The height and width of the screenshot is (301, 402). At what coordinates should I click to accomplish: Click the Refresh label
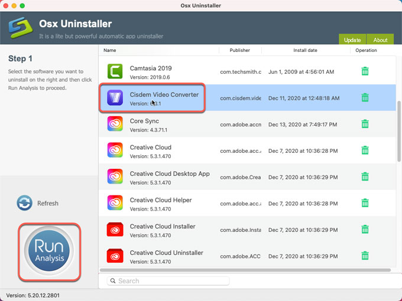pos(48,203)
